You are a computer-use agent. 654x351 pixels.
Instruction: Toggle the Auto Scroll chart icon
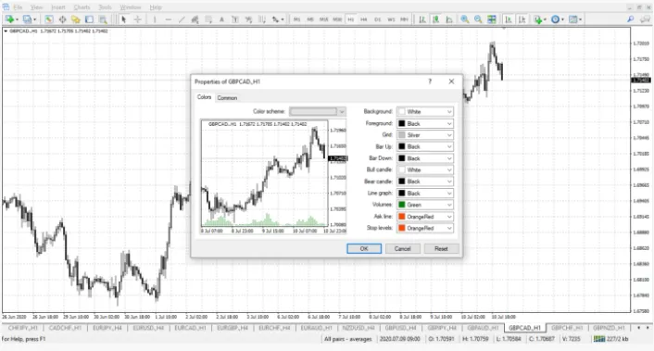point(509,19)
